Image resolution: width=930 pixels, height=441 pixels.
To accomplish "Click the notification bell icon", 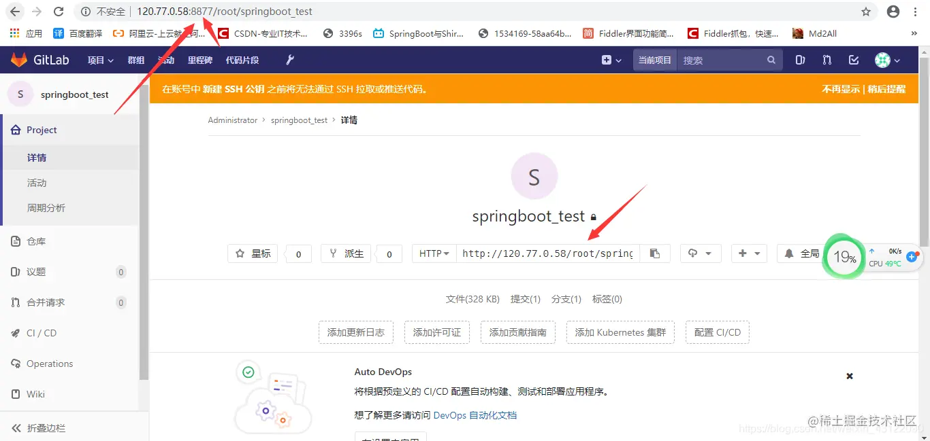I will [790, 253].
